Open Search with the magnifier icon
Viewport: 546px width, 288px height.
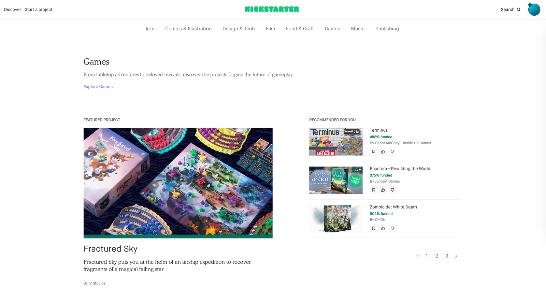pyautogui.click(x=511, y=10)
